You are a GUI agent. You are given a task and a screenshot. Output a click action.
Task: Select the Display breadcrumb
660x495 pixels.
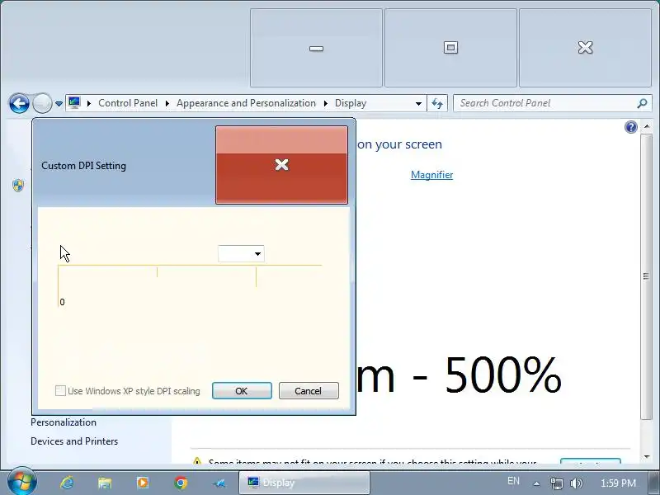point(351,103)
